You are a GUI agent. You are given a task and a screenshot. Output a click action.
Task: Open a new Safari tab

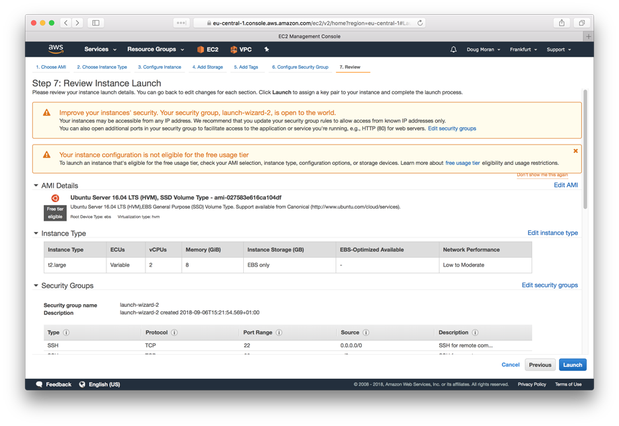coord(588,36)
